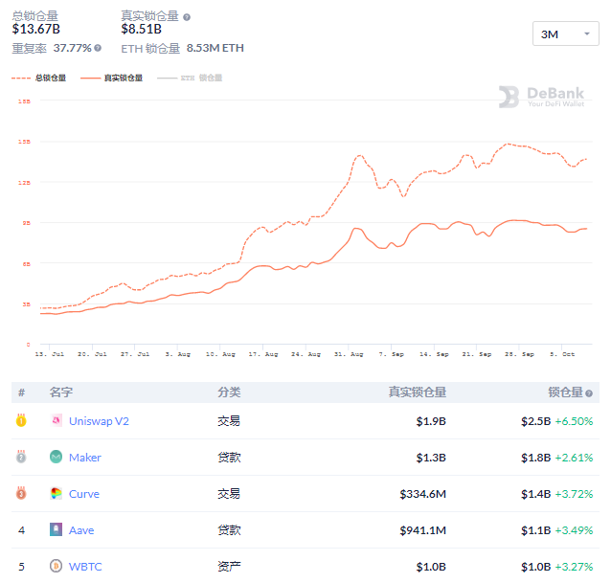611x583 pixels.
Task: Click the silver rank 2 medal icon
Action: 21,457
